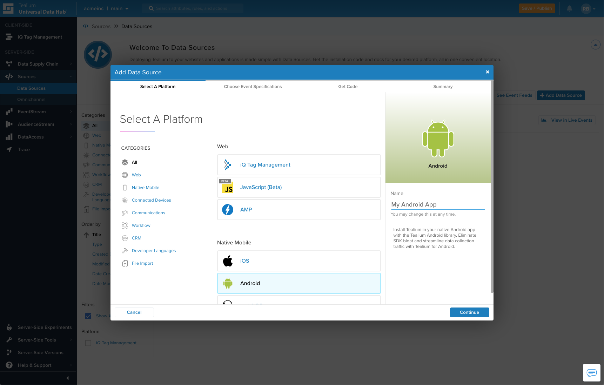Collapse the welcome banner arrow
The height and width of the screenshot is (385, 604).
596,45
